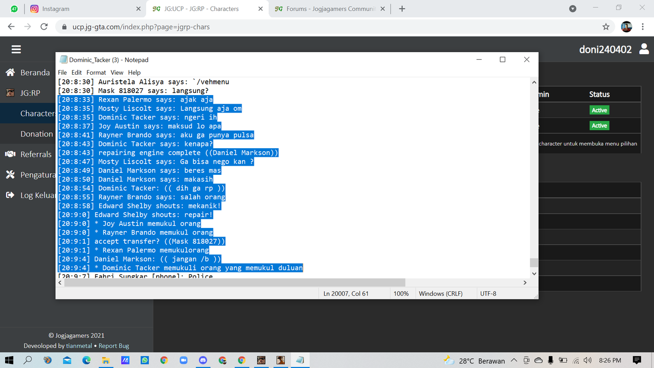Open the Mail app from the taskbar
Screen dimensions: 654x368
67,360
